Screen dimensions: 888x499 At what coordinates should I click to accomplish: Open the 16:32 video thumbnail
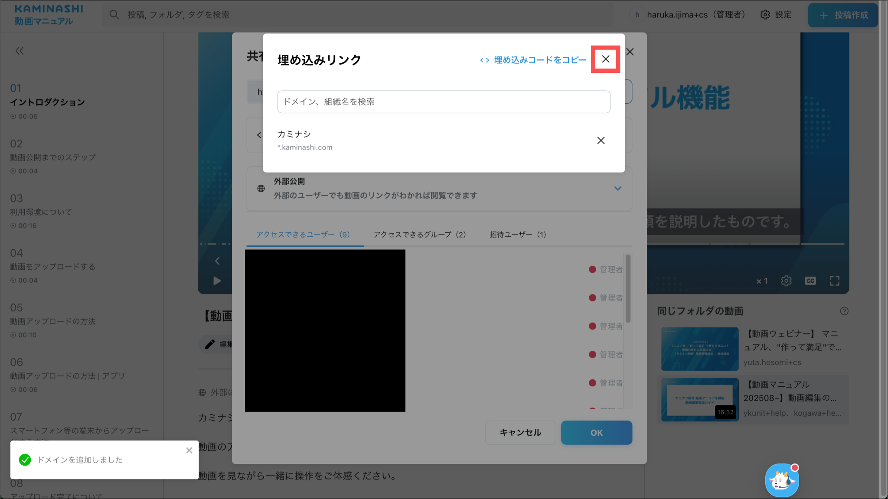tap(699, 399)
